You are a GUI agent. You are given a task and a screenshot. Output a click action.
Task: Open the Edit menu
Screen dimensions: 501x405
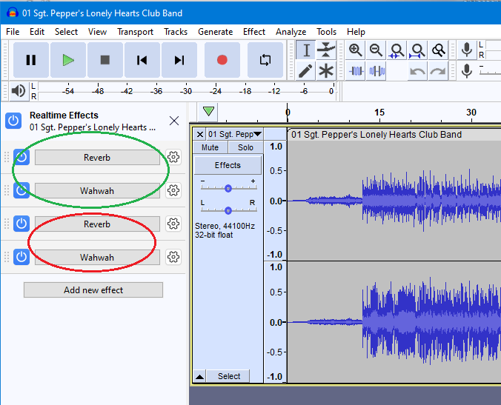click(x=37, y=32)
